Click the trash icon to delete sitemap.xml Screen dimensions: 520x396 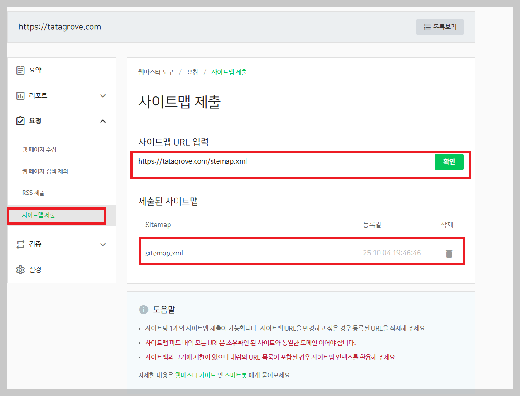pos(449,254)
